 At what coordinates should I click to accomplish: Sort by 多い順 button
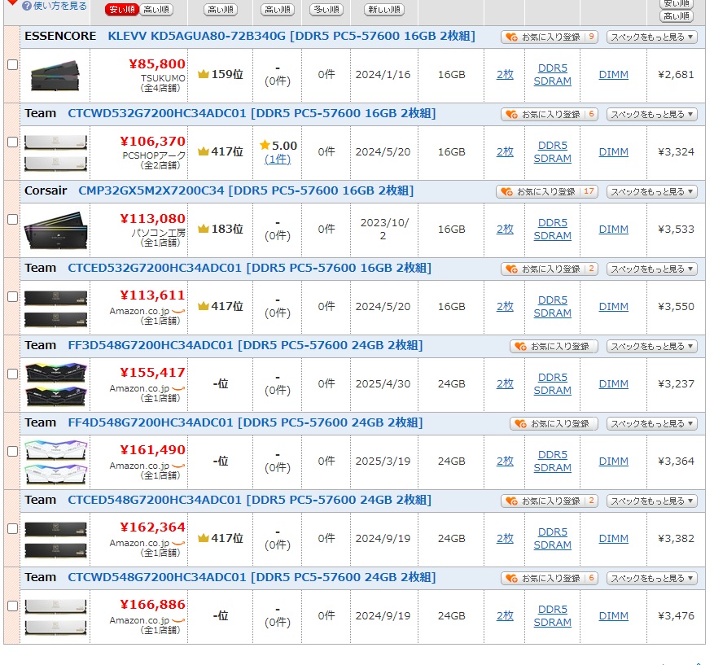pyautogui.click(x=326, y=10)
